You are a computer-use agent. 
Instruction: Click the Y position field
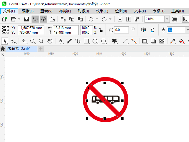31,33
